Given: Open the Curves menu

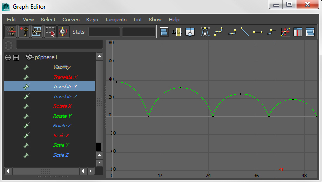Looking at the screenshot, I should pos(71,20).
